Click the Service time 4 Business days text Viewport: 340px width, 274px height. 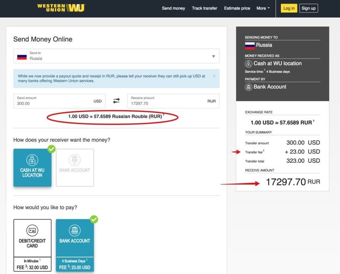(x=267, y=71)
